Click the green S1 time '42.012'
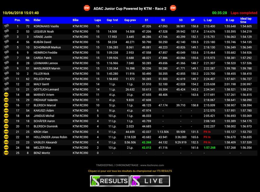 click(x=147, y=148)
